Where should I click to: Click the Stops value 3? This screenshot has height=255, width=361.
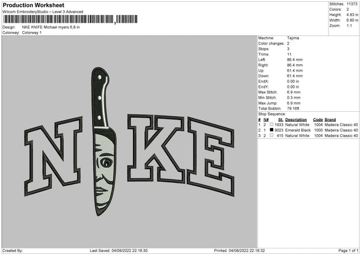click(288, 49)
